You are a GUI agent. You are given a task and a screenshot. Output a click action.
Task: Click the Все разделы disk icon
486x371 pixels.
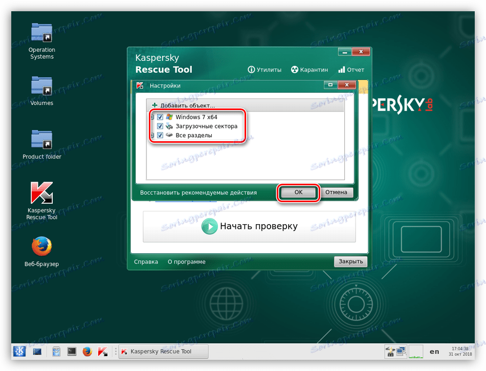(169, 135)
